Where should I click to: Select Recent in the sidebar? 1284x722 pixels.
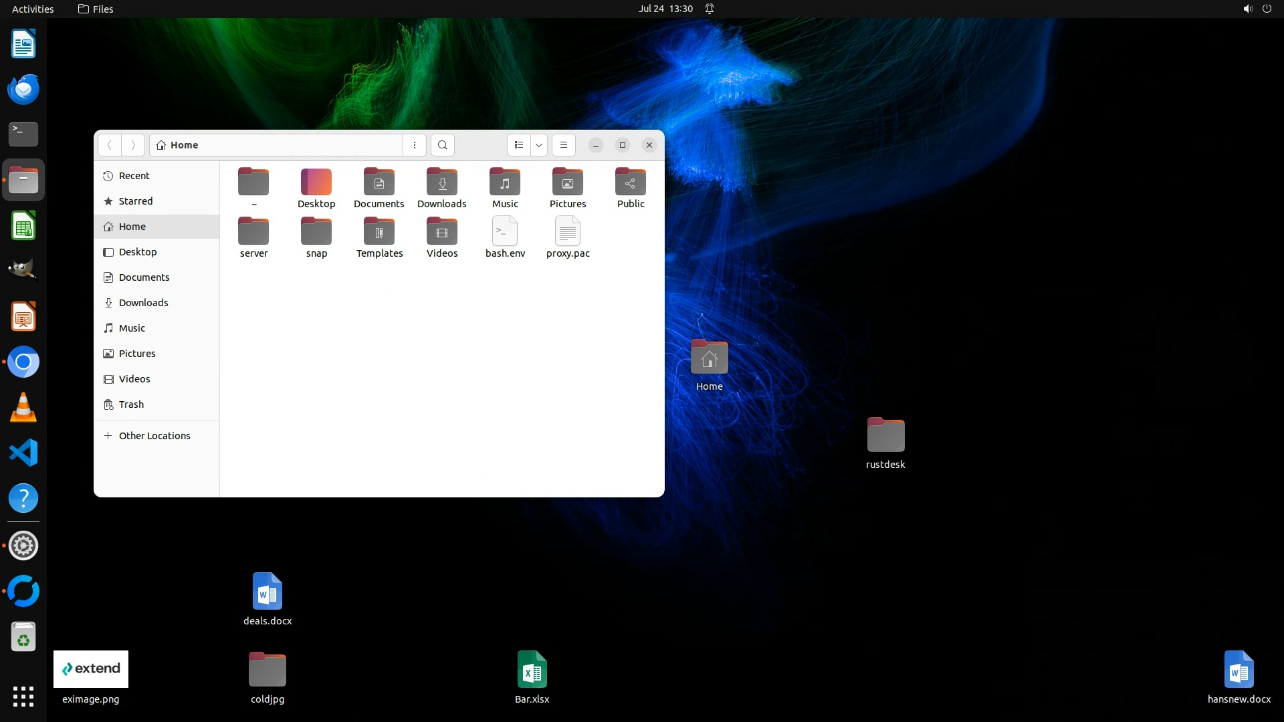(134, 176)
